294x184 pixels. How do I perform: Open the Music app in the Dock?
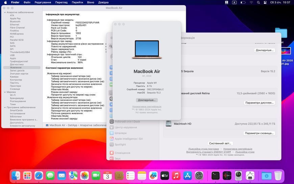(x=176, y=176)
